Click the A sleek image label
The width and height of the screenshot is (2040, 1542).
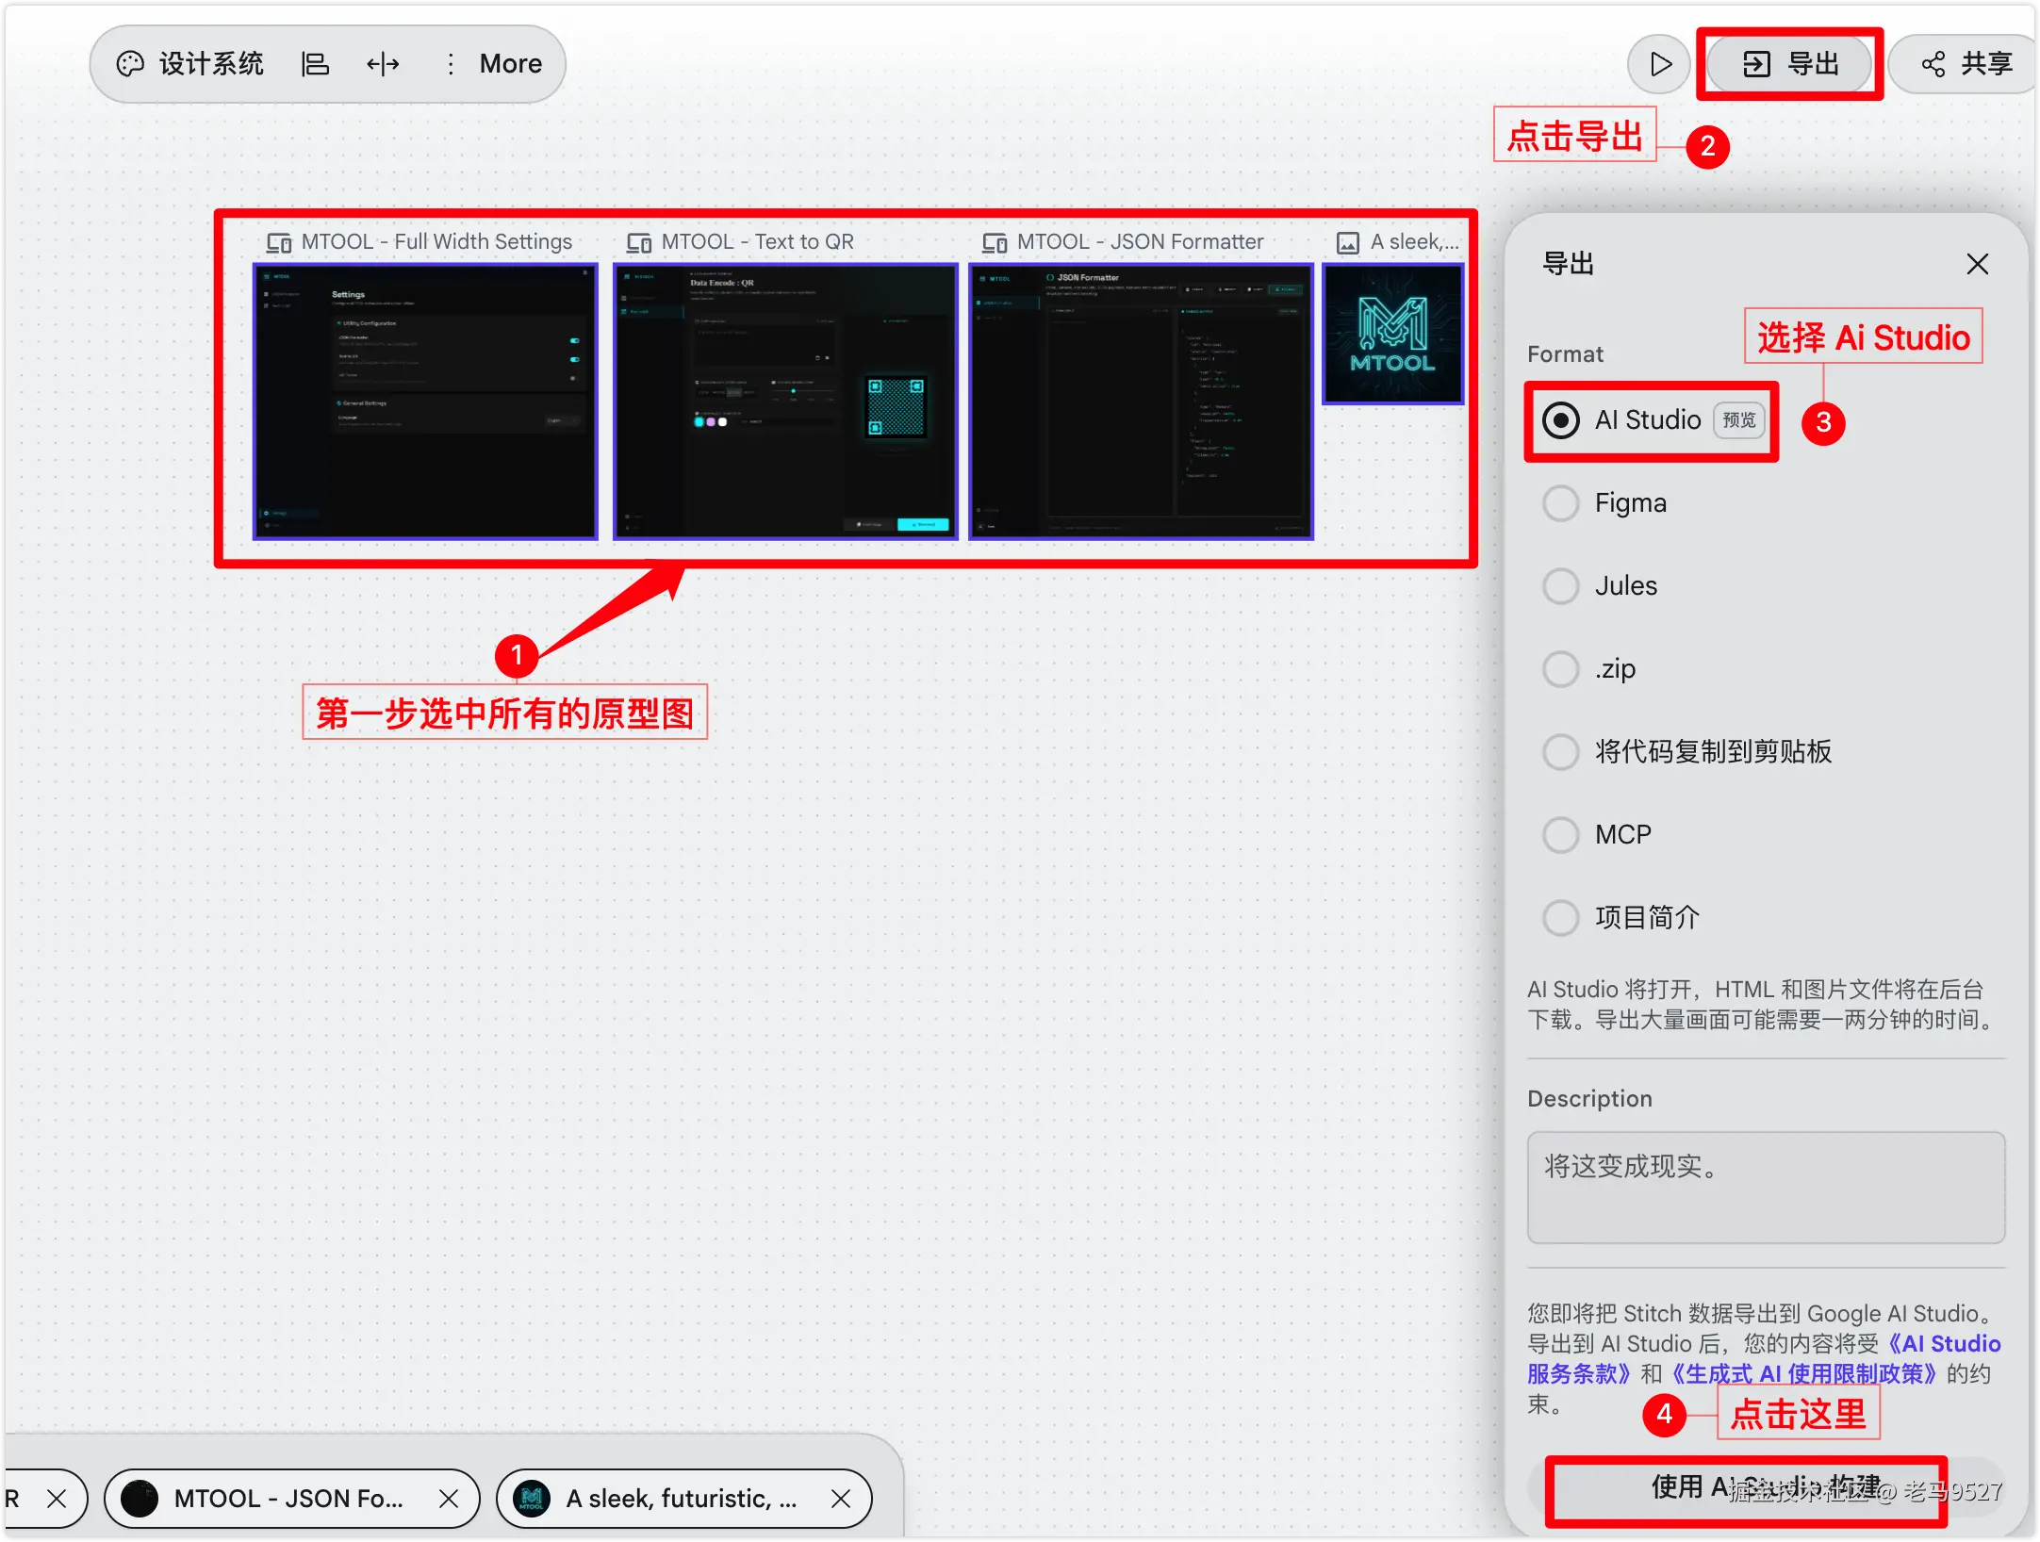(x=1414, y=242)
